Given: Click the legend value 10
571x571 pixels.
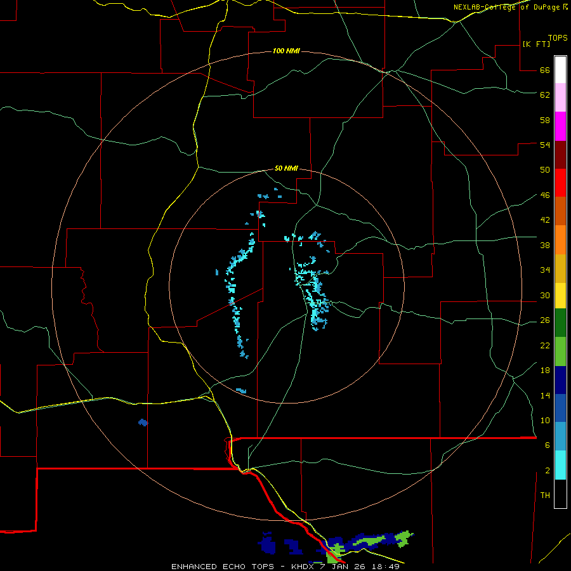Looking at the screenshot, I should [x=545, y=421].
